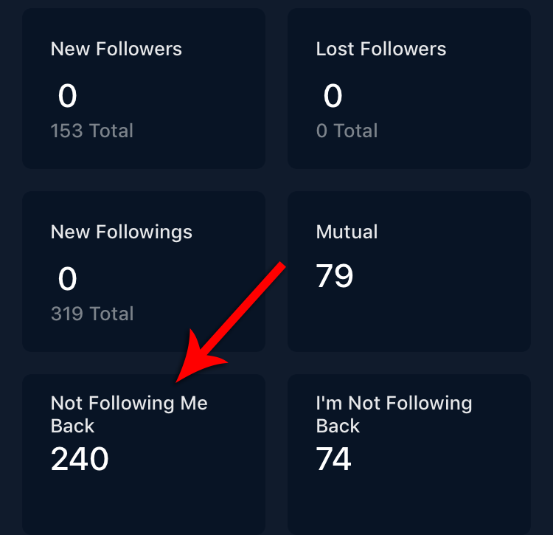Tap the New Followings heading

coord(121,232)
